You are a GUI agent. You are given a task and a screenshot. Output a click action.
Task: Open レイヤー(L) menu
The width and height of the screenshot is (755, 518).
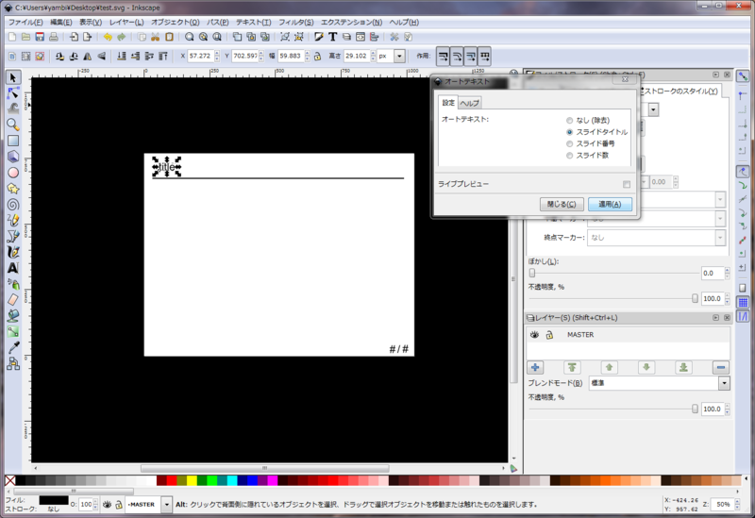click(x=126, y=22)
